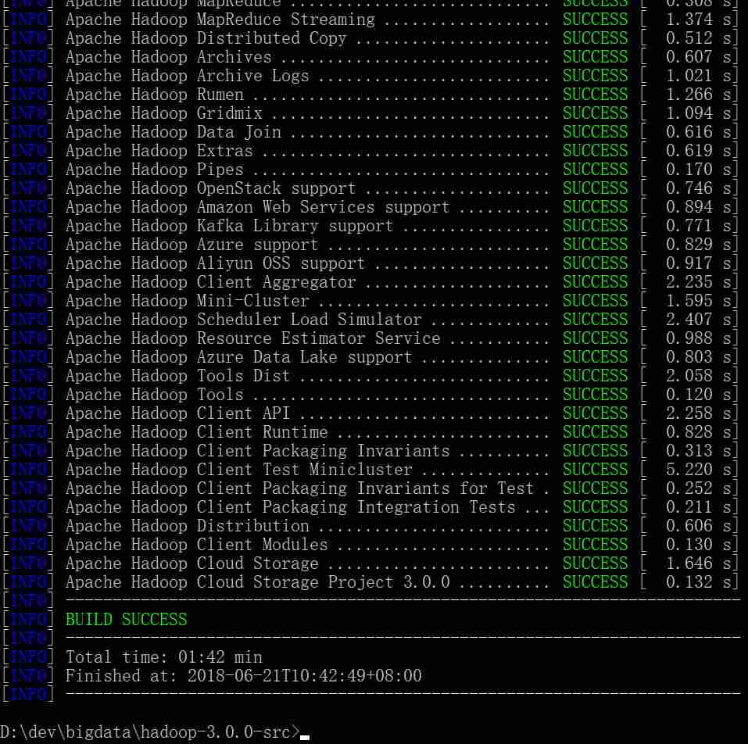
Task: Click the blinking cursor after the prompt
Action: (305, 737)
